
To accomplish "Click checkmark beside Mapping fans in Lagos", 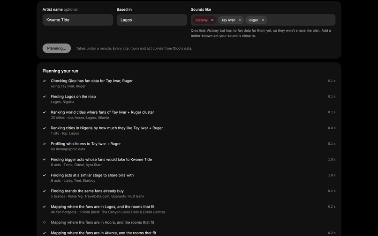I will click(45, 206).
